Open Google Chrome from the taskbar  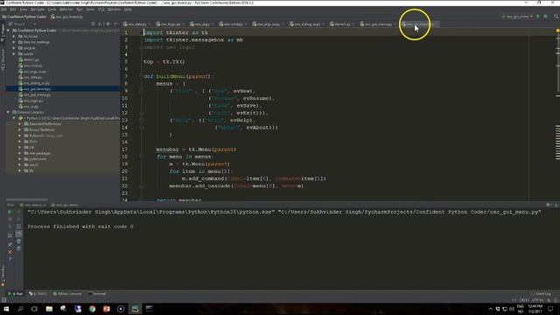tap(92, 309)
